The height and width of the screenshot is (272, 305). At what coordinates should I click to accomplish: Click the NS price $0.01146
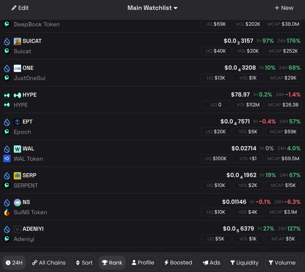[x=234, y=202]
